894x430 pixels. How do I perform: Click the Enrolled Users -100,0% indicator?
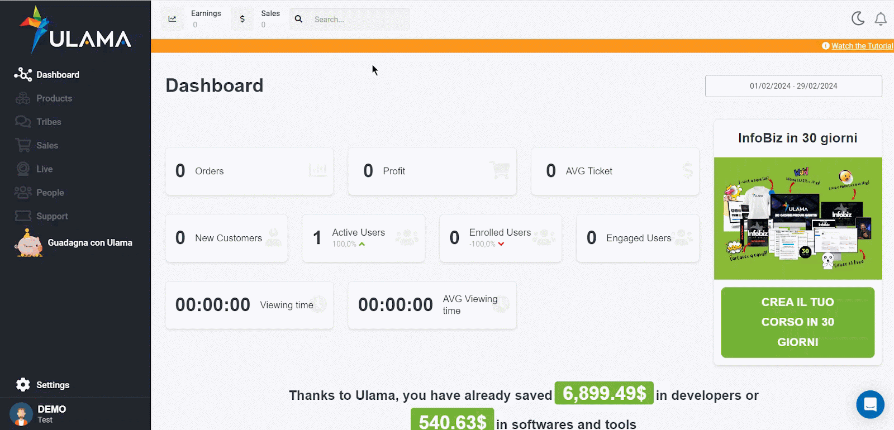tap(487, 244)
